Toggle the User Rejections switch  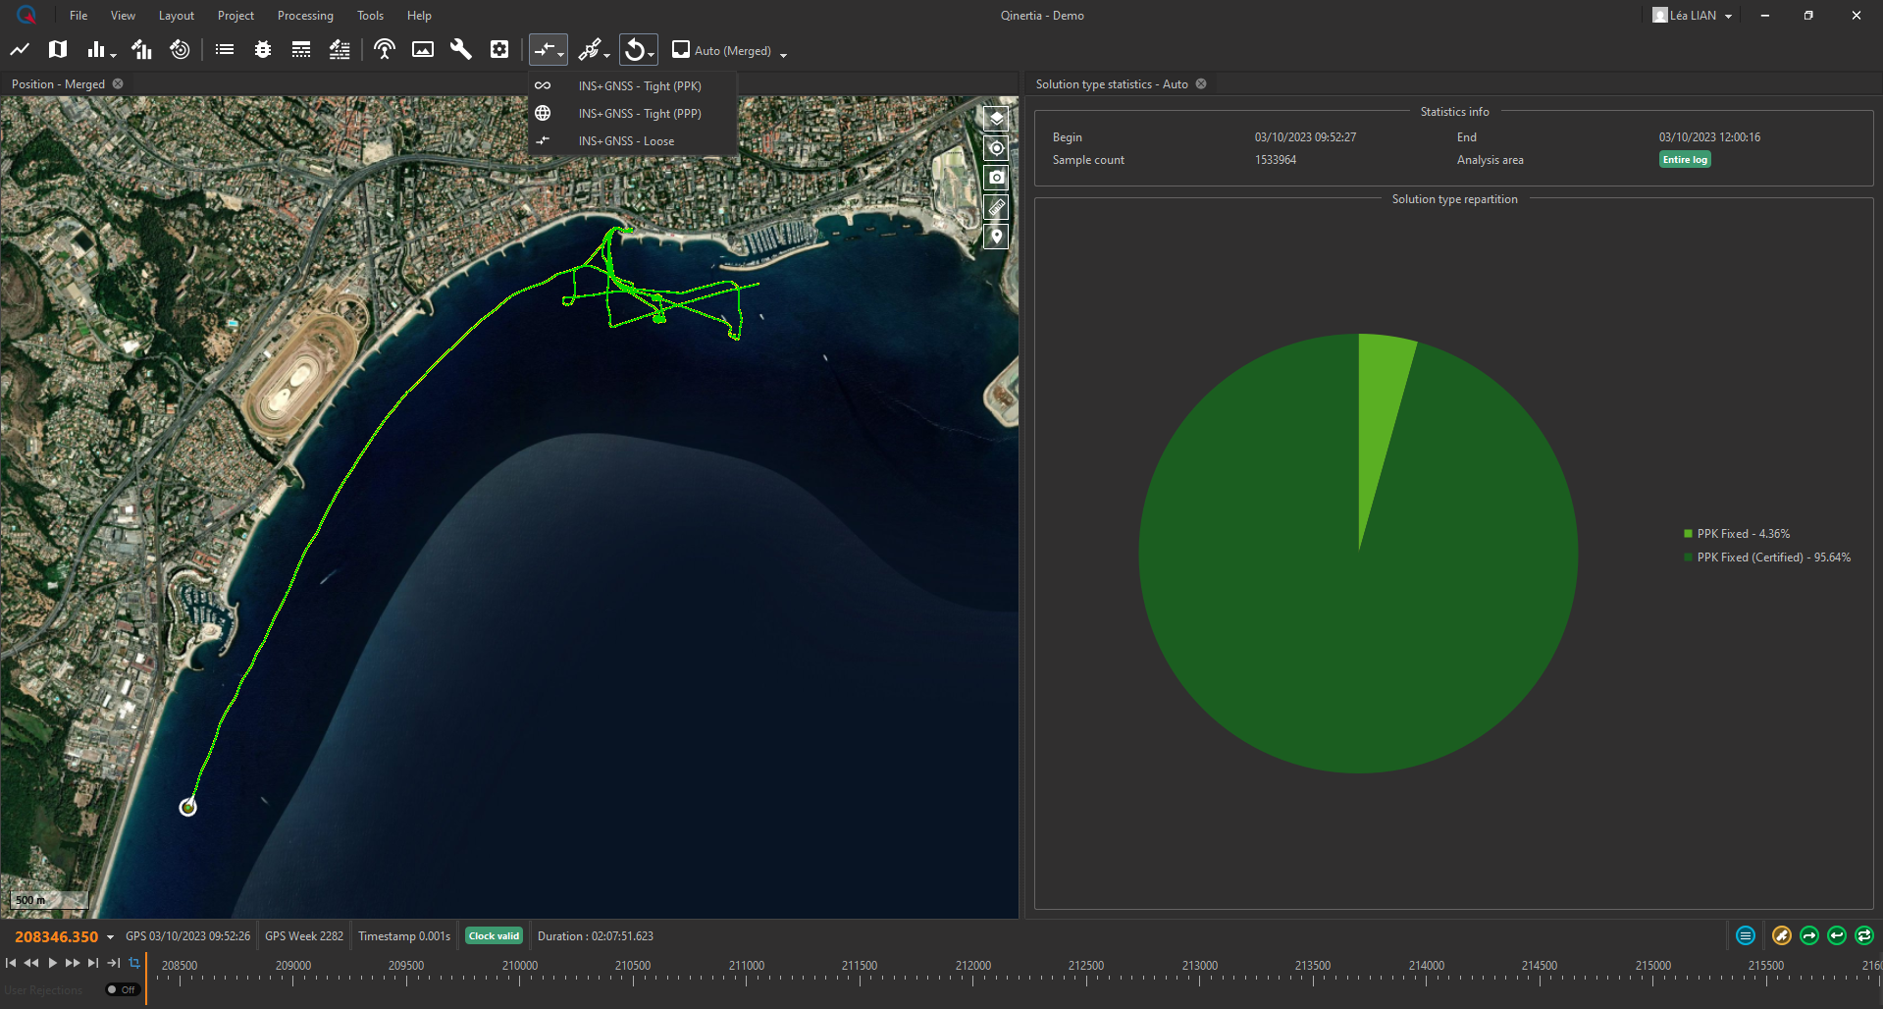click(123, 989)
